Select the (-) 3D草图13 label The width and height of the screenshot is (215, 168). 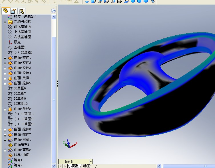point(24,119)
